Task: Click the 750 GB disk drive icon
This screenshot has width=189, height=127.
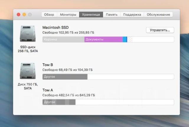Action: click(x=28, y=71)
